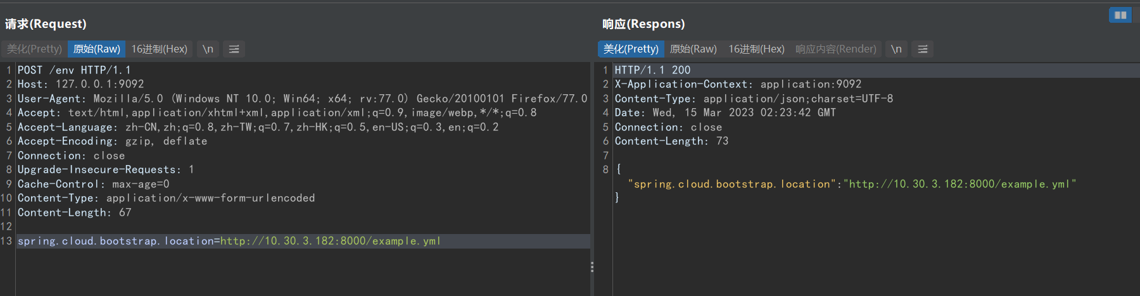This screenshot has height=296, width=1140.
Task: Open the response Render tab
Action: pos(836,49)
